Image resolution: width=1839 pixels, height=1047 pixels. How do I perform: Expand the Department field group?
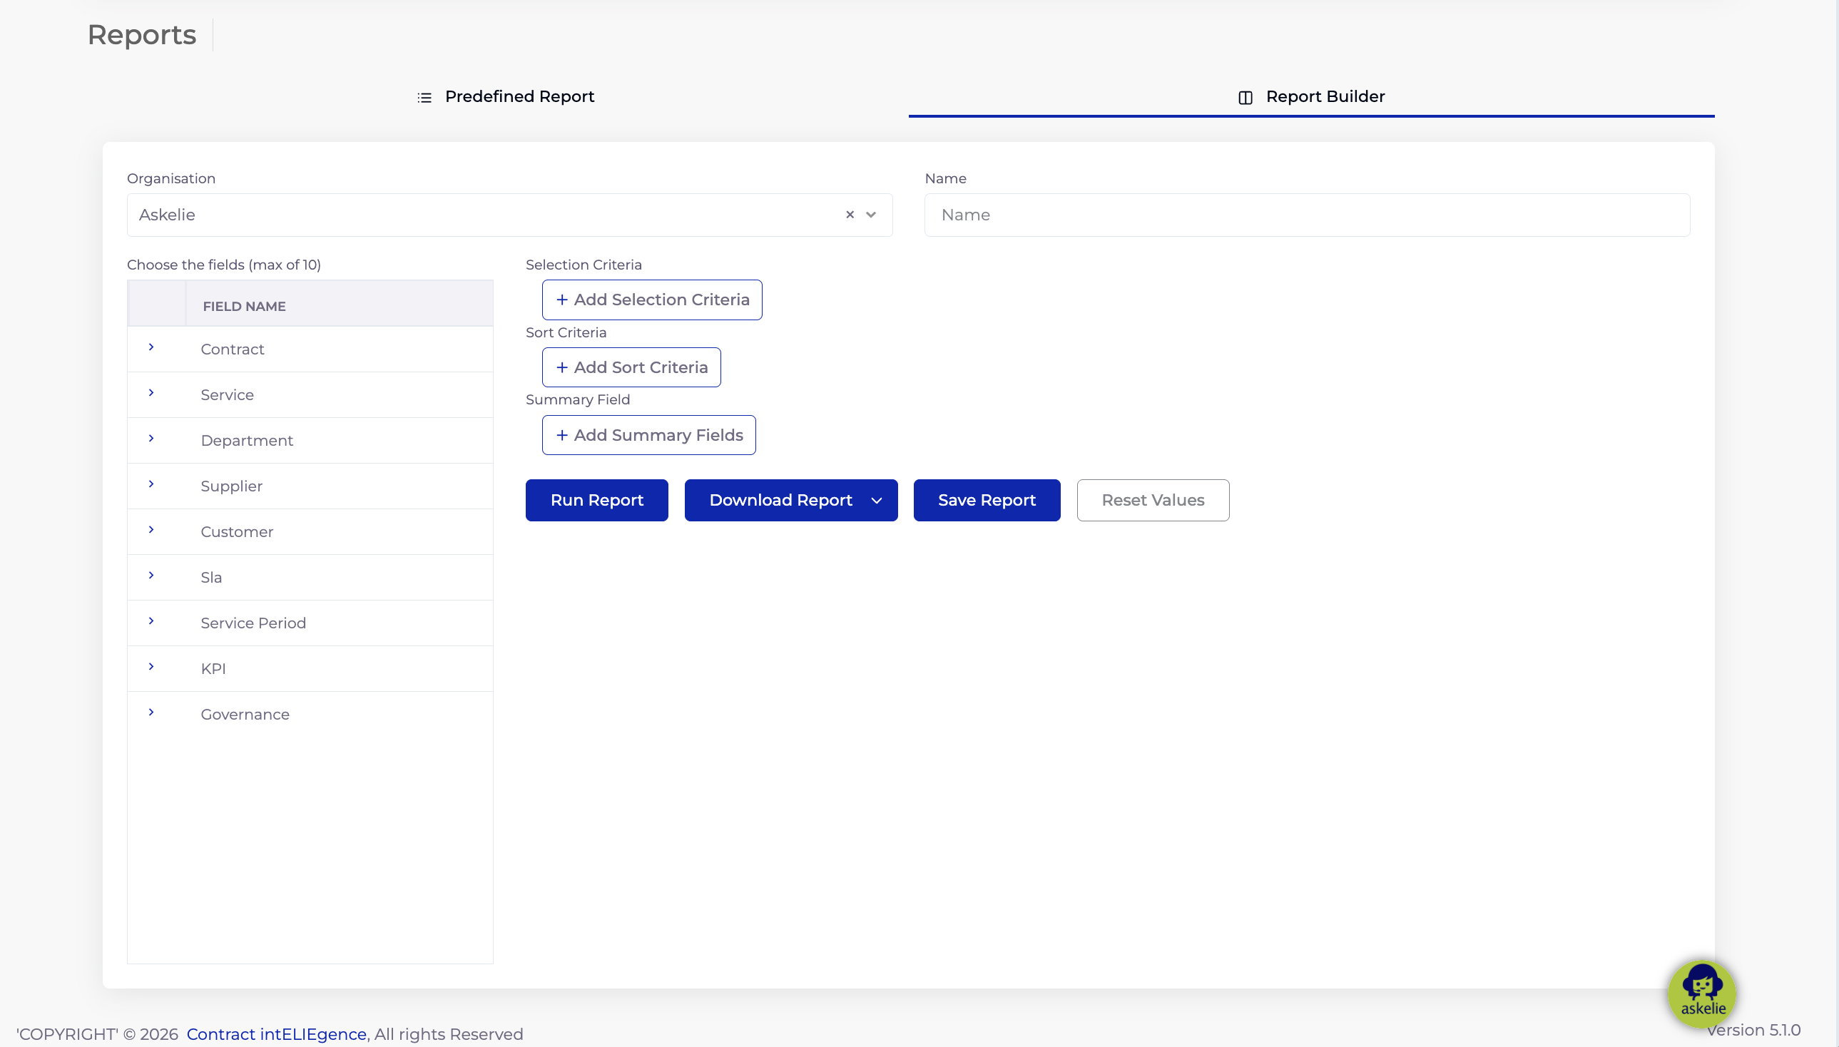pyautogui.click(x=151, y=439)
